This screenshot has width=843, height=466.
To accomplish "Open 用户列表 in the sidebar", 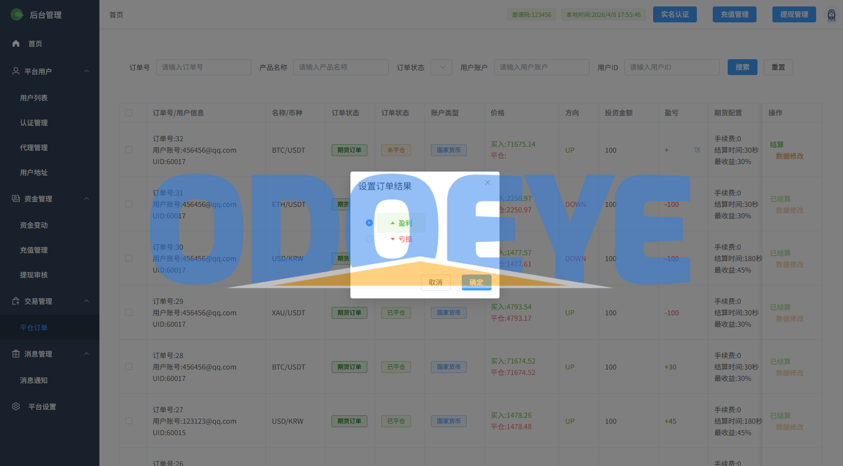I will [34, 98].
